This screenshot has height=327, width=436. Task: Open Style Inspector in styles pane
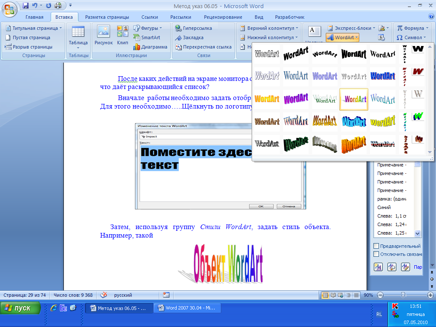392,267
